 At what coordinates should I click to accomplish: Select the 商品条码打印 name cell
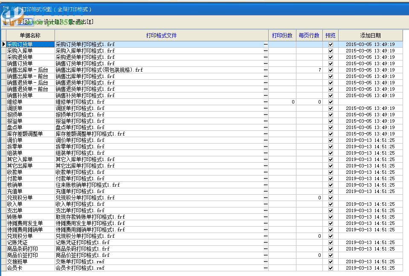(x=31, y=249)
